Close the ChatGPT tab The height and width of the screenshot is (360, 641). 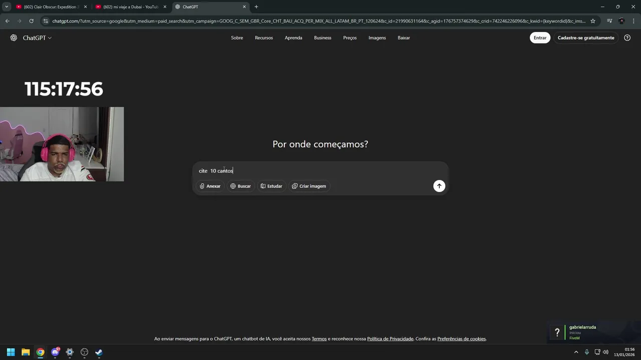(244, 7)
